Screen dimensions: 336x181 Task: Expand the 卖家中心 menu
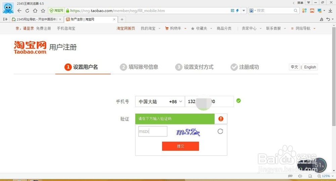coord(261,28)
